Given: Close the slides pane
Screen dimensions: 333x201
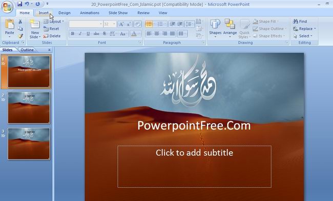Looking at the screenshot, I should (49, 49).
